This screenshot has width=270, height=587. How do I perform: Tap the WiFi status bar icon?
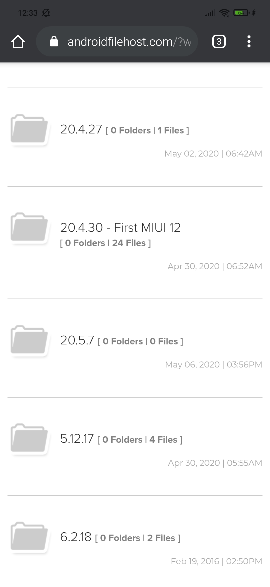224,13
